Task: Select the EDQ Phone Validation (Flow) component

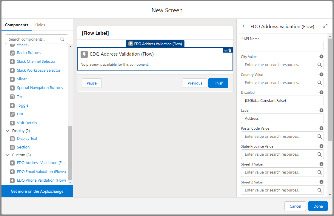Action: [41, 180]
